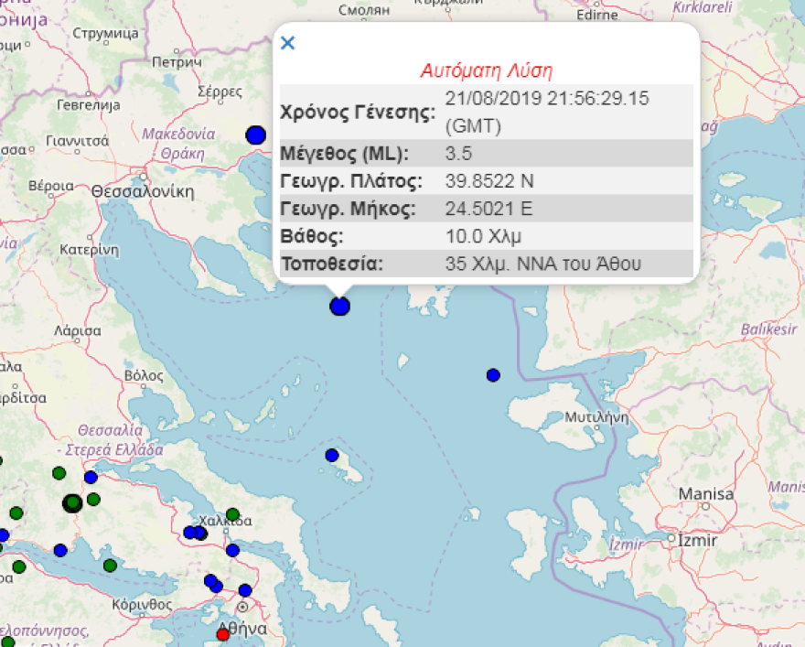
Task: Select the large blue marker beneath the popup
Action: (x=340, y=307)
